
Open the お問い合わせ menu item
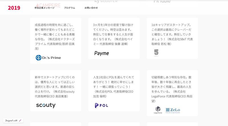point(91,8)
